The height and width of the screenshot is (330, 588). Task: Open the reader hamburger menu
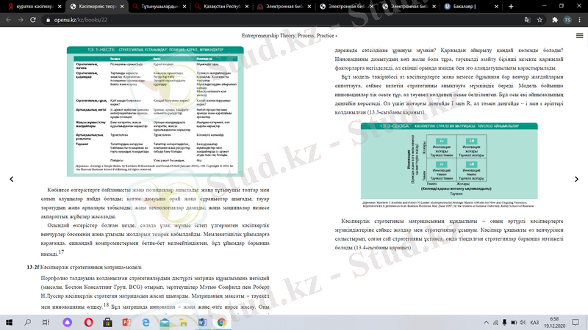coord(579,35)
